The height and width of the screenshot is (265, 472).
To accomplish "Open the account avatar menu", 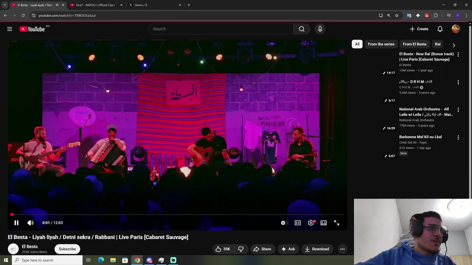I will [x=456, y=29].
